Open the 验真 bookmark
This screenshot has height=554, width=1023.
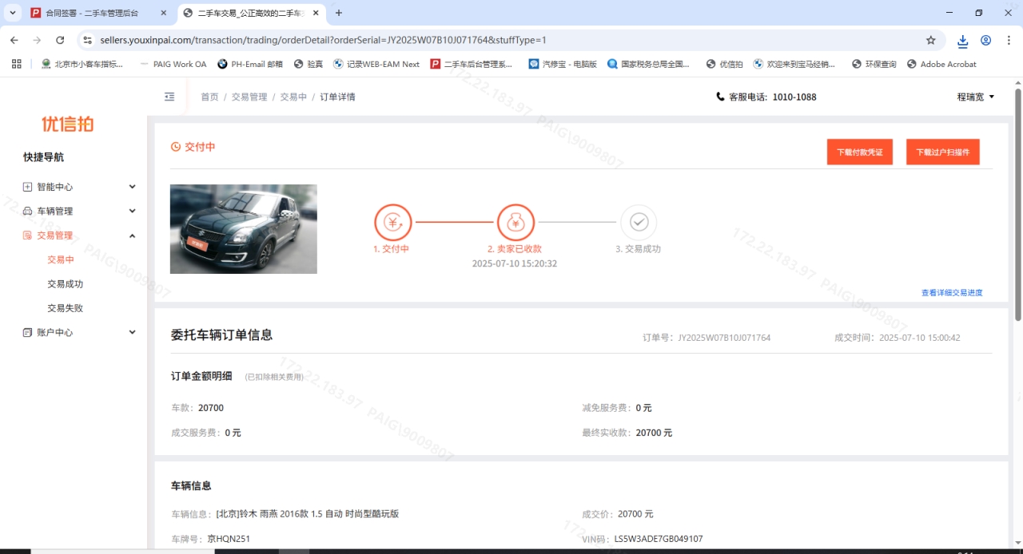[x=308, y=64]
